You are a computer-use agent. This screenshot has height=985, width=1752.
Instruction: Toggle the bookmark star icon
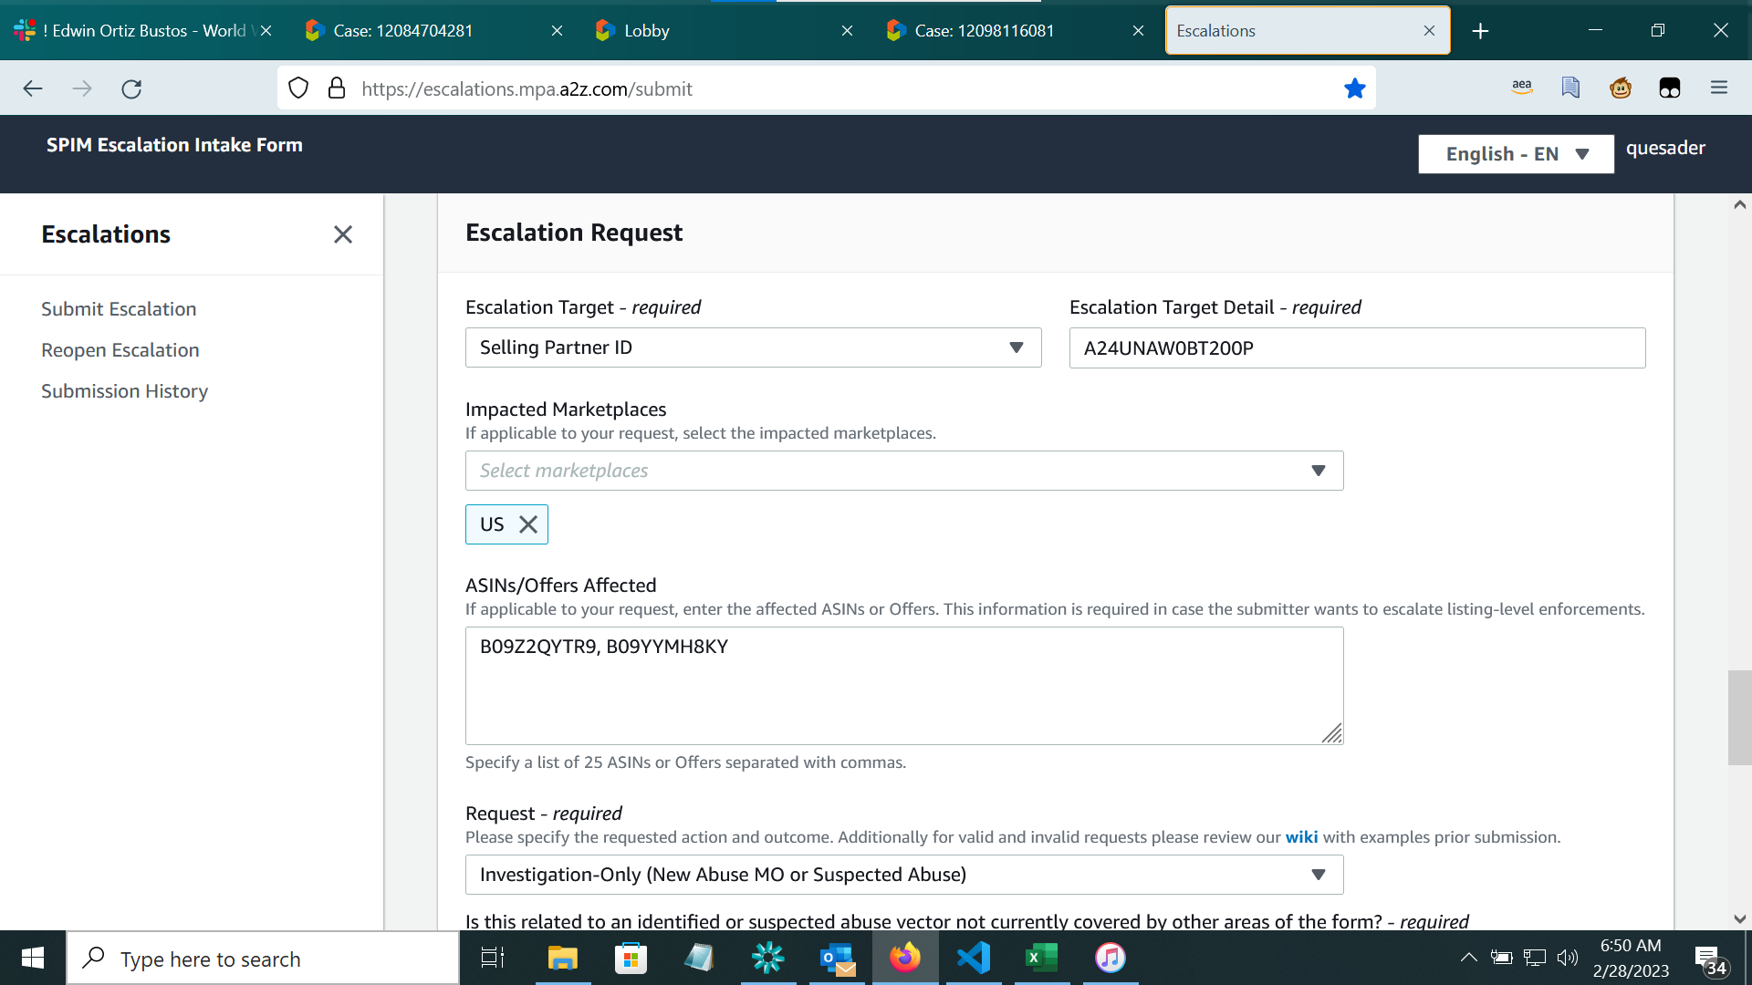(1354, 88)
